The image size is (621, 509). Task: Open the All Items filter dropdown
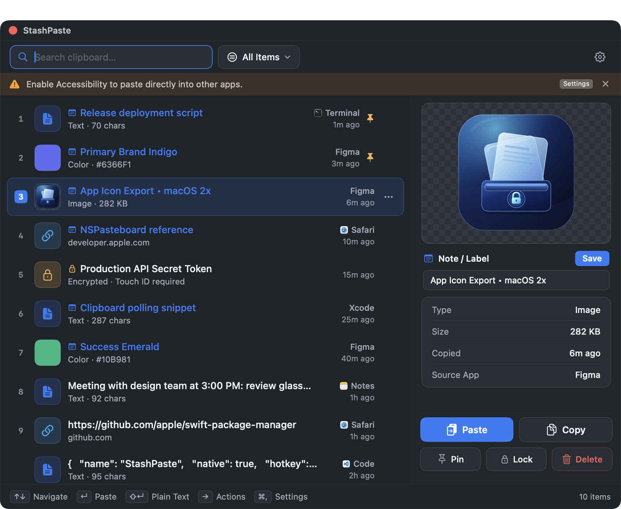(259, 57)
